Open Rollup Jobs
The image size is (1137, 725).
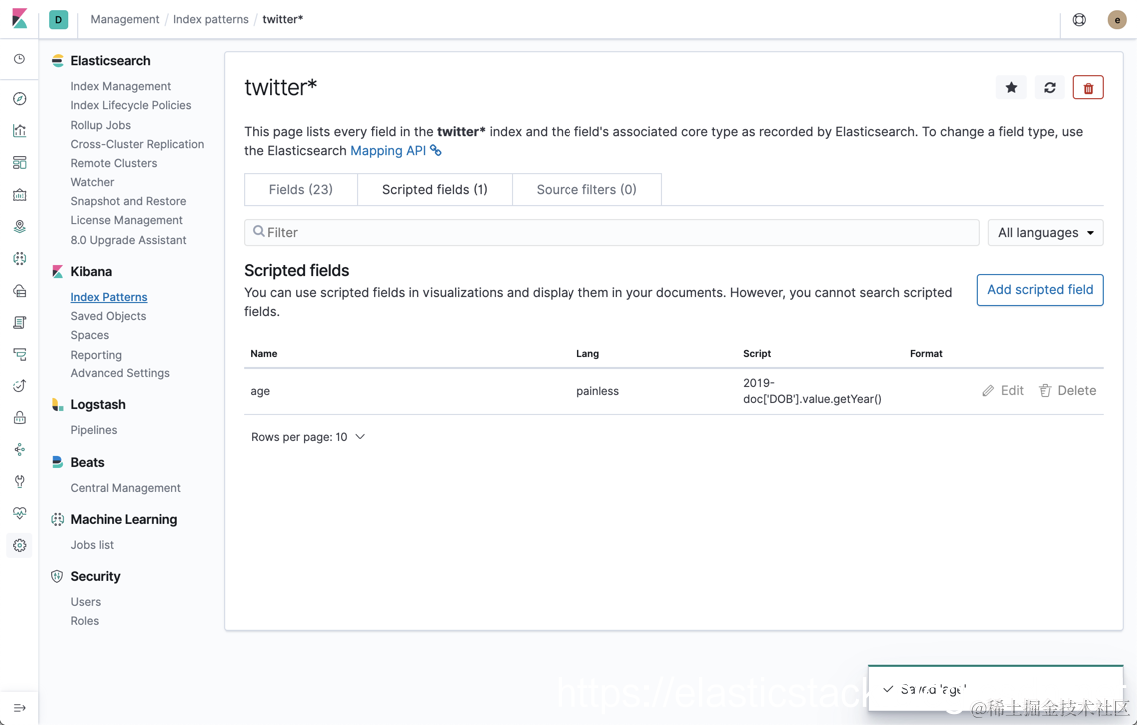click(x=100, y=125)
